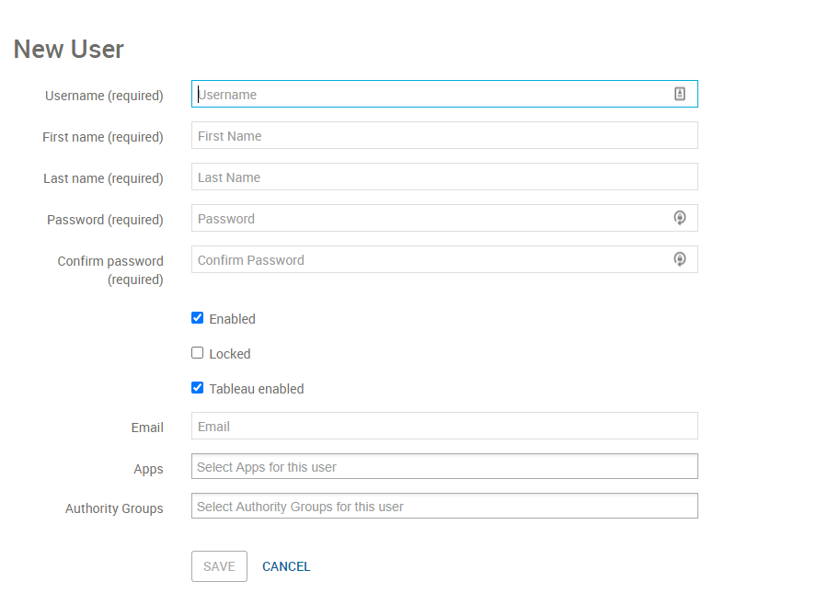The image size is (840, 616).
Task: Click the Locked label text
Action: coord(230,354)
